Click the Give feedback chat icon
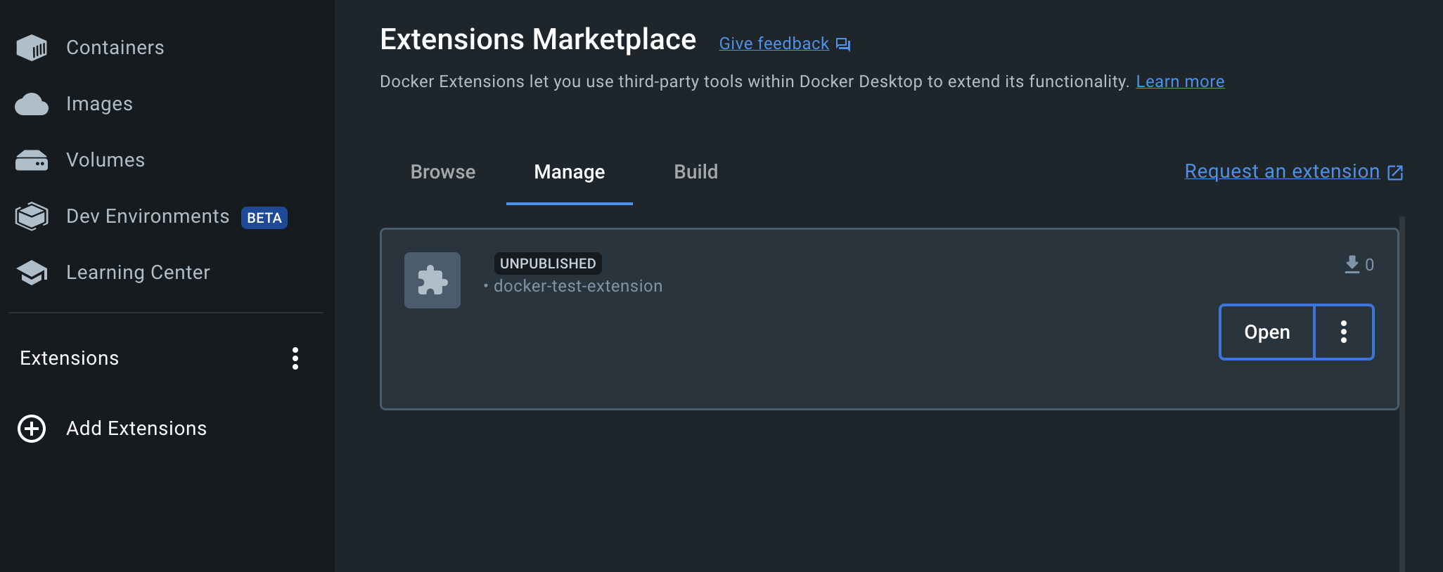Image resolution: width=1443 pixels, height=572 pixels. click(843, 44)
